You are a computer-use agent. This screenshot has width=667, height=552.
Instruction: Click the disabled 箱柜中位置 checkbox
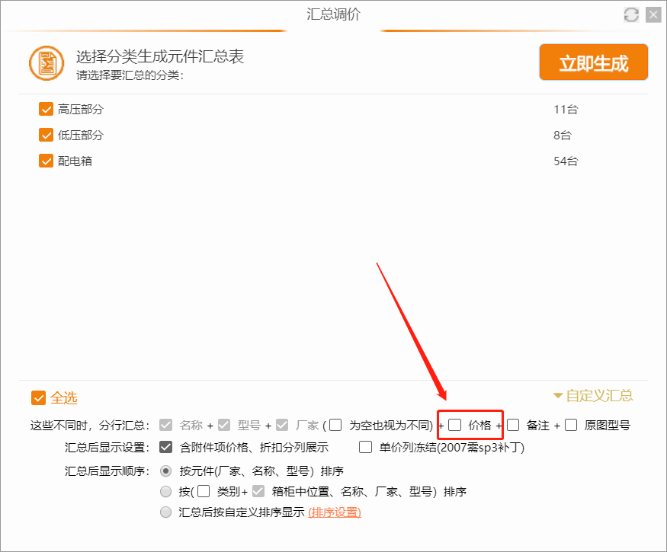coord(258,491)
